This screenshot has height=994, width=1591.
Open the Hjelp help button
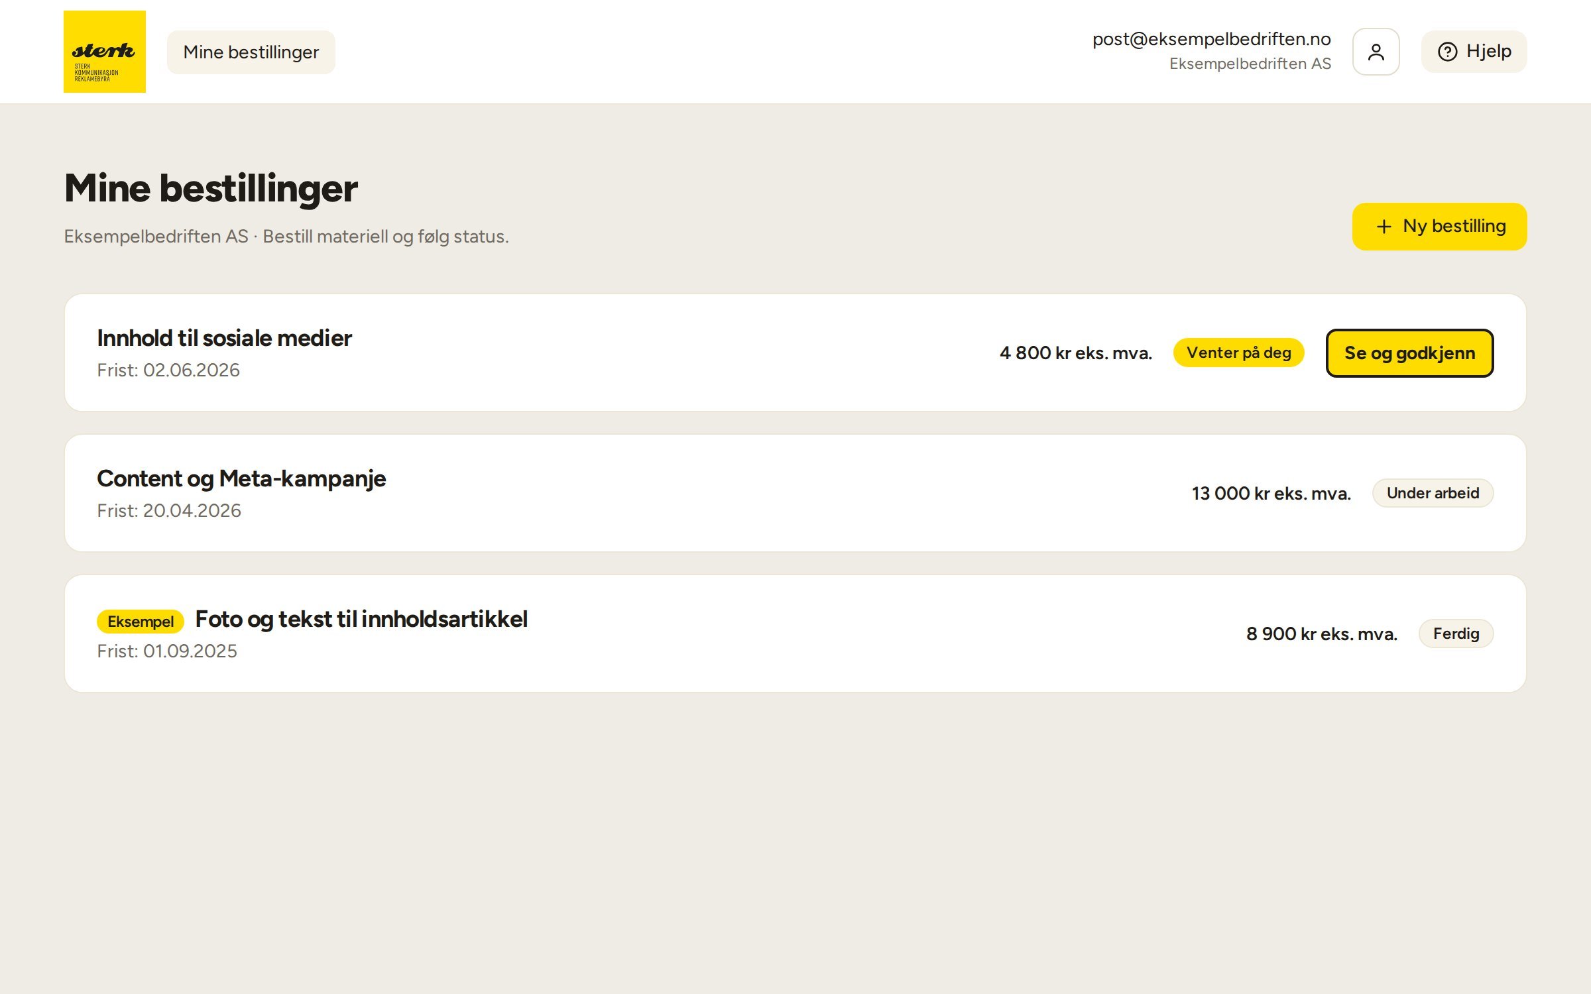[x=1474, y=52]
